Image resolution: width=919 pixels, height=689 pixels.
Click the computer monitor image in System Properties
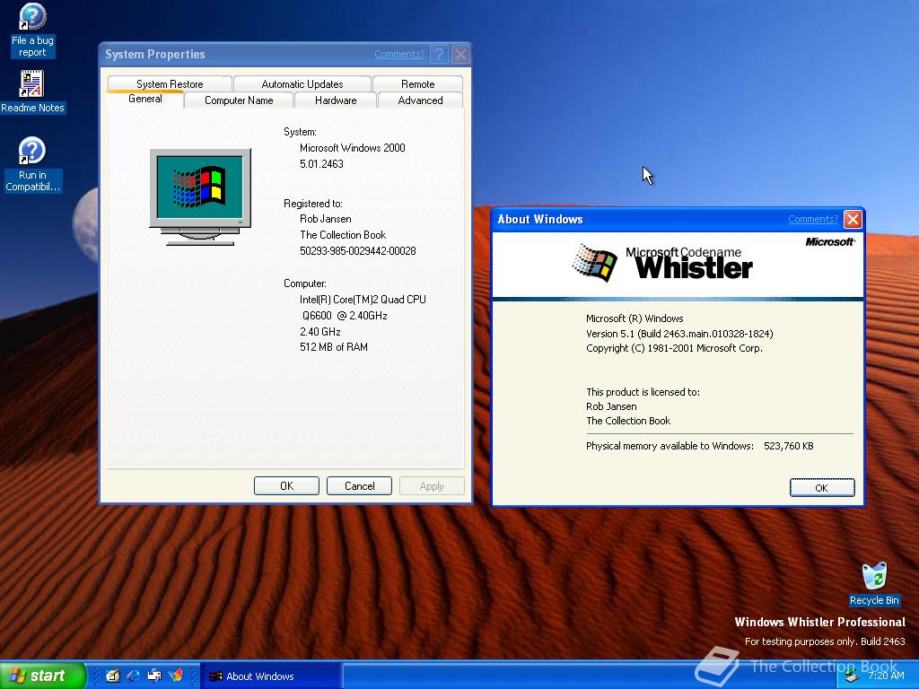[200, 196]
